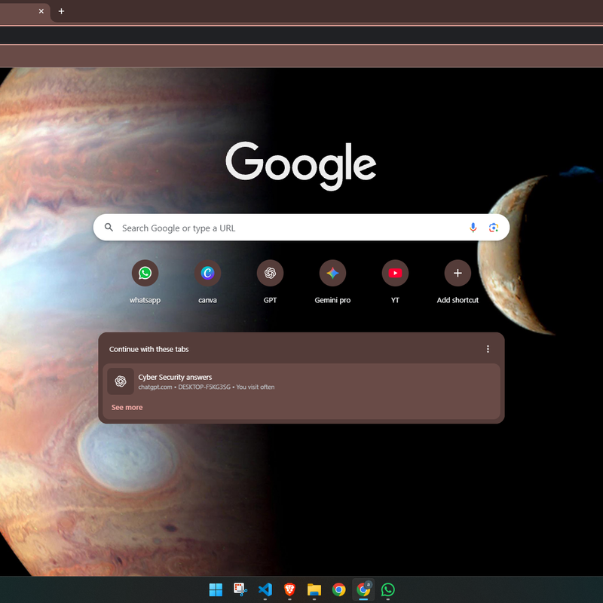The image size is (603, 603).
Task: Open the Gemini pro shortcut
Action: pos(332,273)
